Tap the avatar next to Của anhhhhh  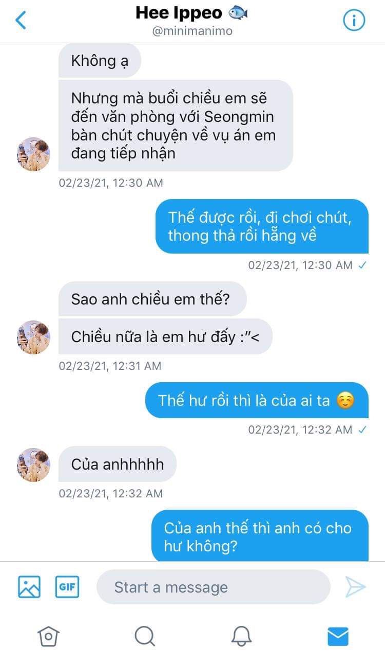33,465
